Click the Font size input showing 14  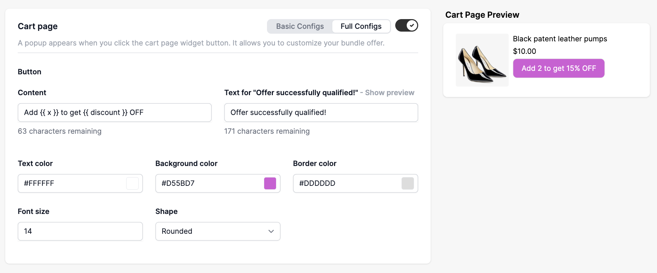click(x=80, y=231)
